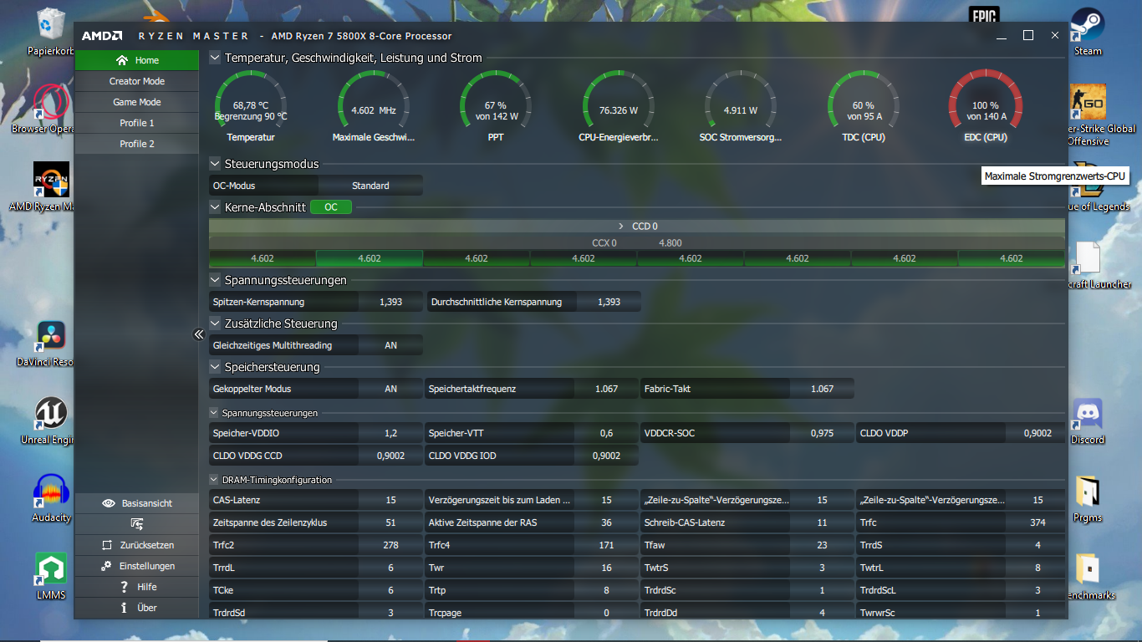This screenshot has height=642, width=1142.
Task: Click the Zurücksetzen button
Action: 137,545
